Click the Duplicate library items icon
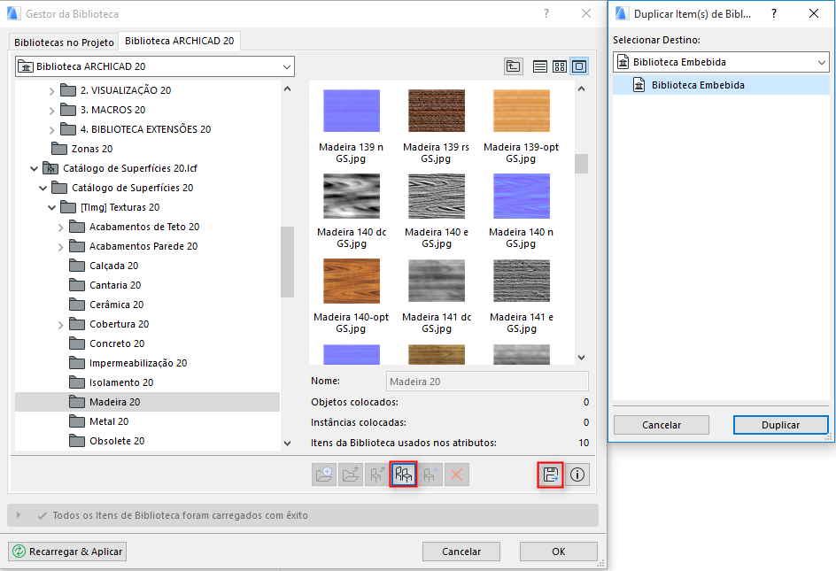The image size is (836, 571). tap(404, 475)
